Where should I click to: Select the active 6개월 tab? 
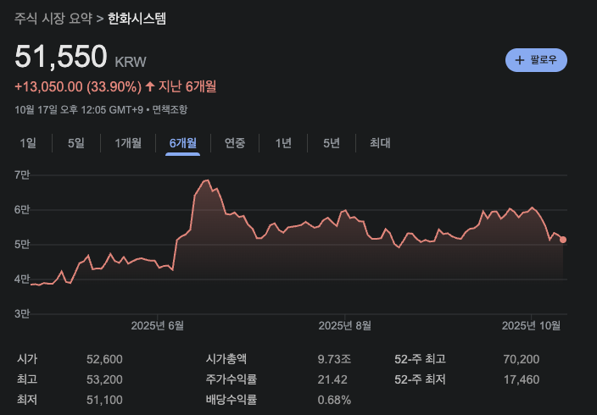pos(182,143)
